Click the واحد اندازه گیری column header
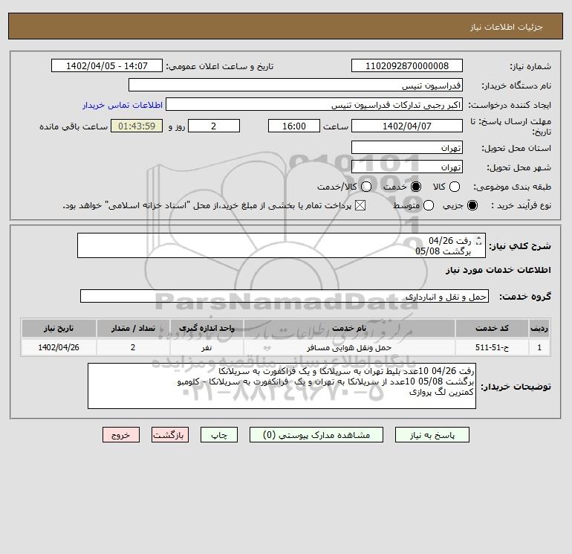The width and height of the screenshot is (572, 554). click(x=207, y=328)
